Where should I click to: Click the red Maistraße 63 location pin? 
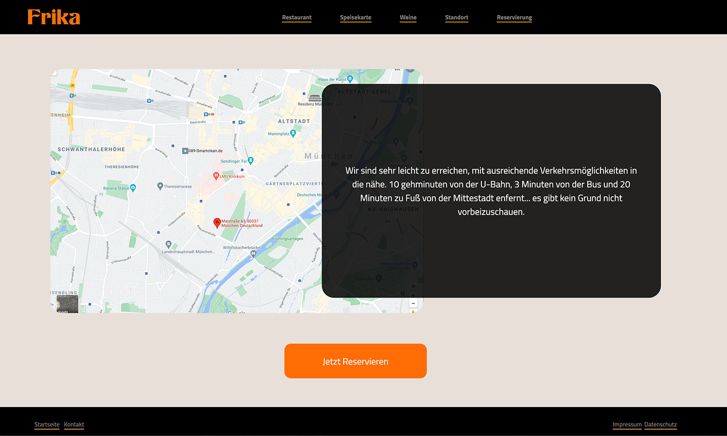217,223
